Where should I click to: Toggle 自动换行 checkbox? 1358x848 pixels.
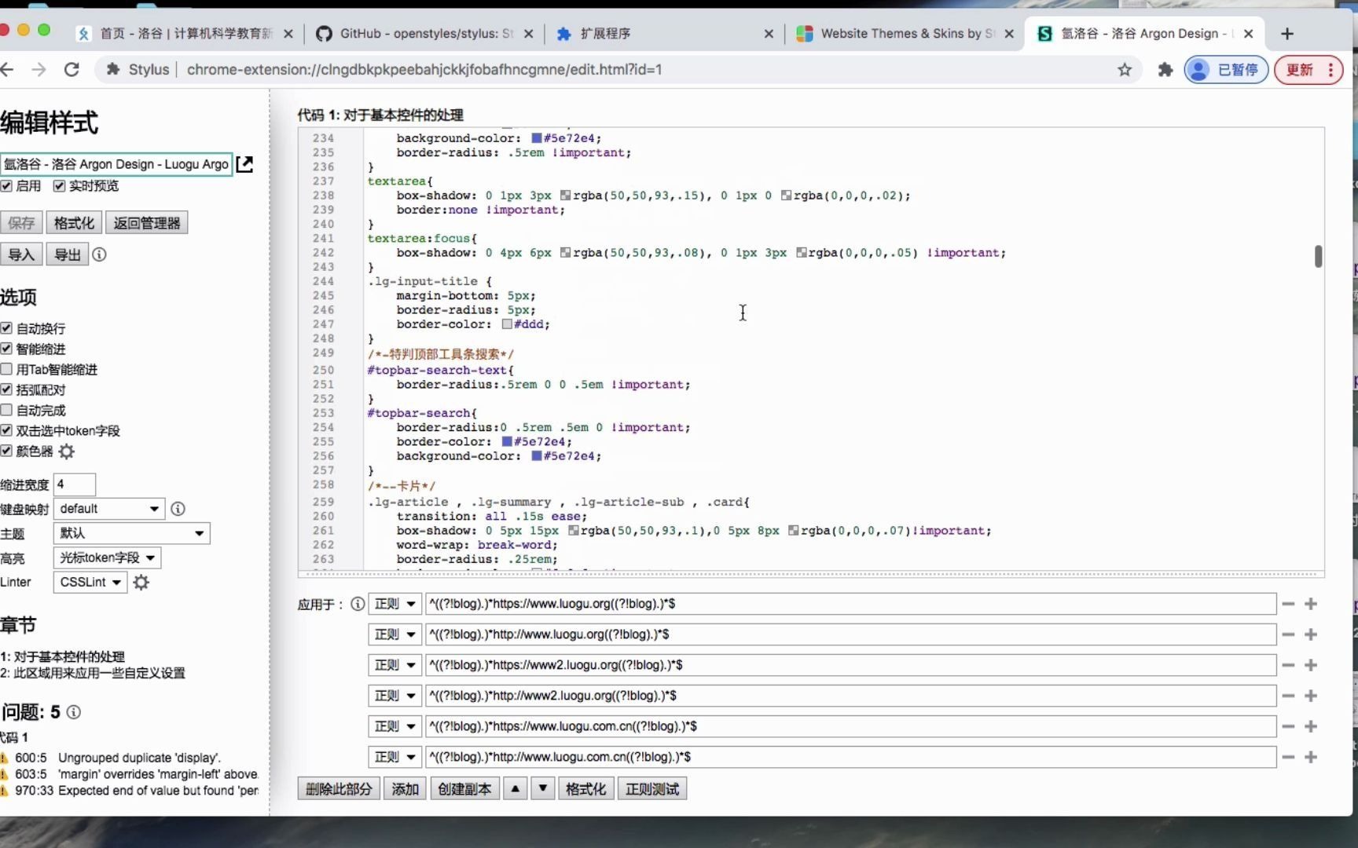pos(6,328)
